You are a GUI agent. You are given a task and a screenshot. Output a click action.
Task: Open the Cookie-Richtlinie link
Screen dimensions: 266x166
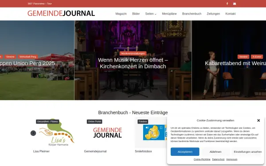click(202, 159)
